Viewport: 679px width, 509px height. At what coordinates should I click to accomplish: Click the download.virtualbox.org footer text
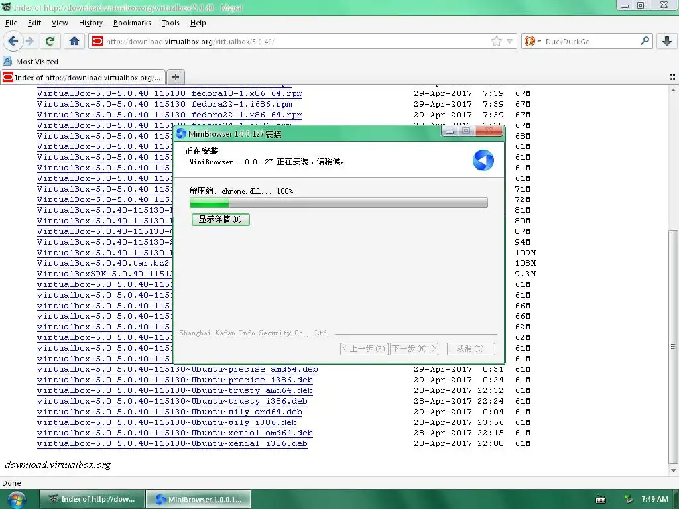58,465
